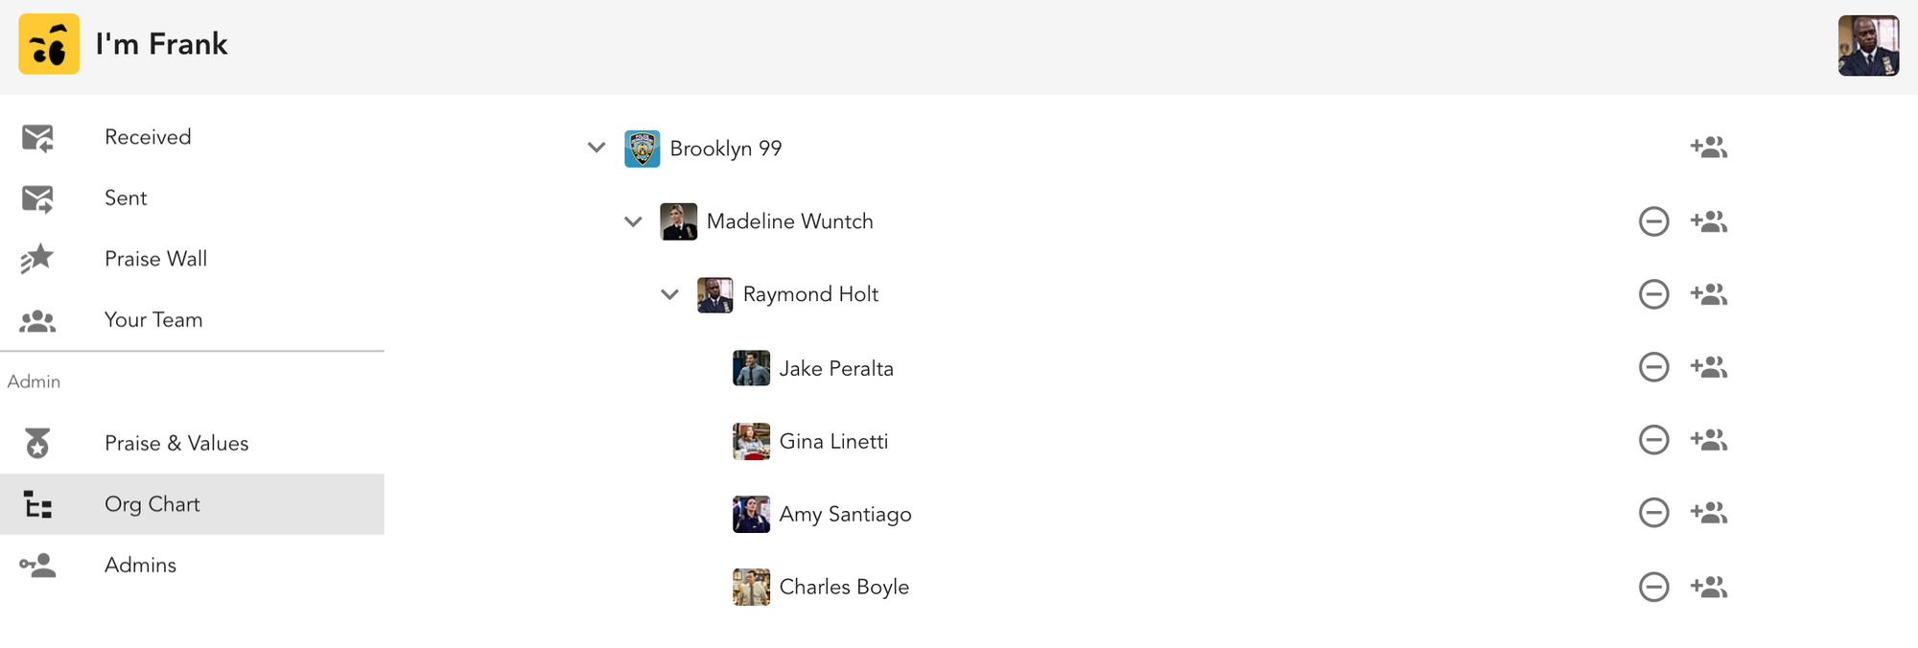Remove Gina Linetti from the org chart
1918x648 pixels.
point(1653,440)
